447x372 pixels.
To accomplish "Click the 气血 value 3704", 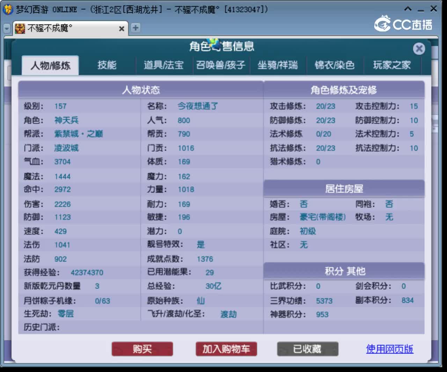I will click(63, 162).
